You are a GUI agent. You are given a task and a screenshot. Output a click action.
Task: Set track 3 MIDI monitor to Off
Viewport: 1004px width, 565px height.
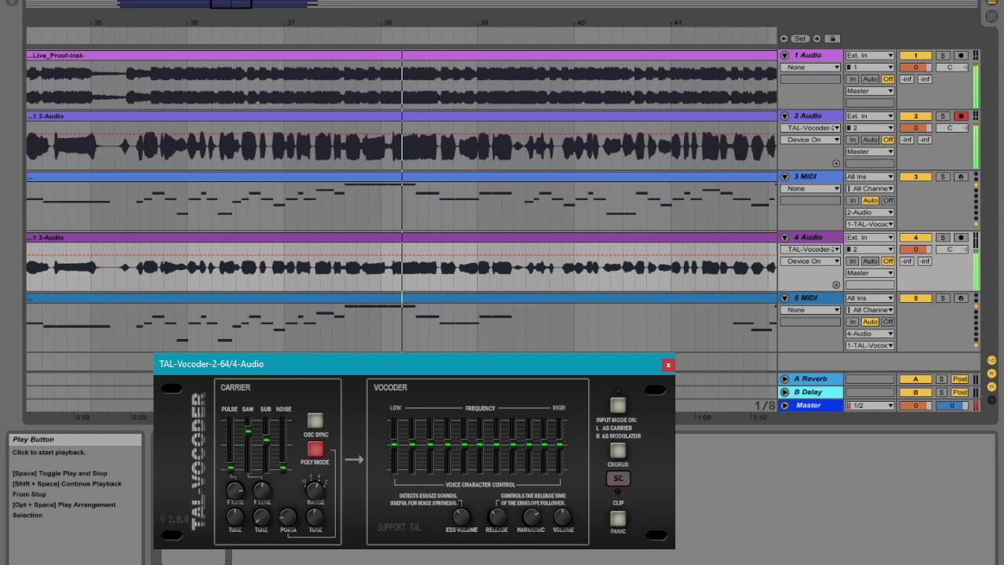tap(888, 201)
